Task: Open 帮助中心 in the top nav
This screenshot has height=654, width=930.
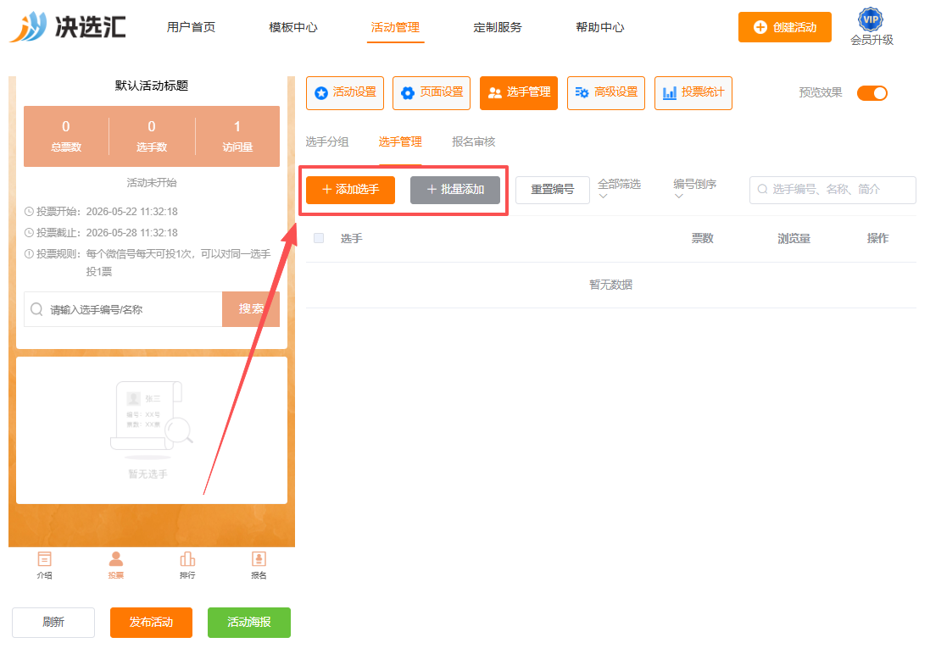Action: [x=599, y=27]
